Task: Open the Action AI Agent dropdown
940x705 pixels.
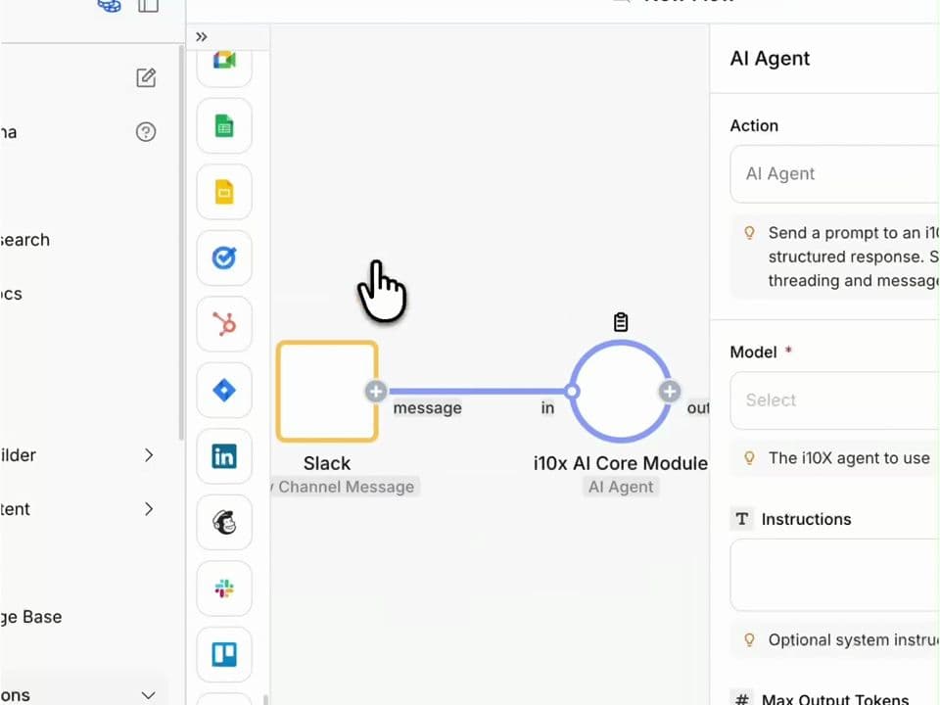Action: 834,173
